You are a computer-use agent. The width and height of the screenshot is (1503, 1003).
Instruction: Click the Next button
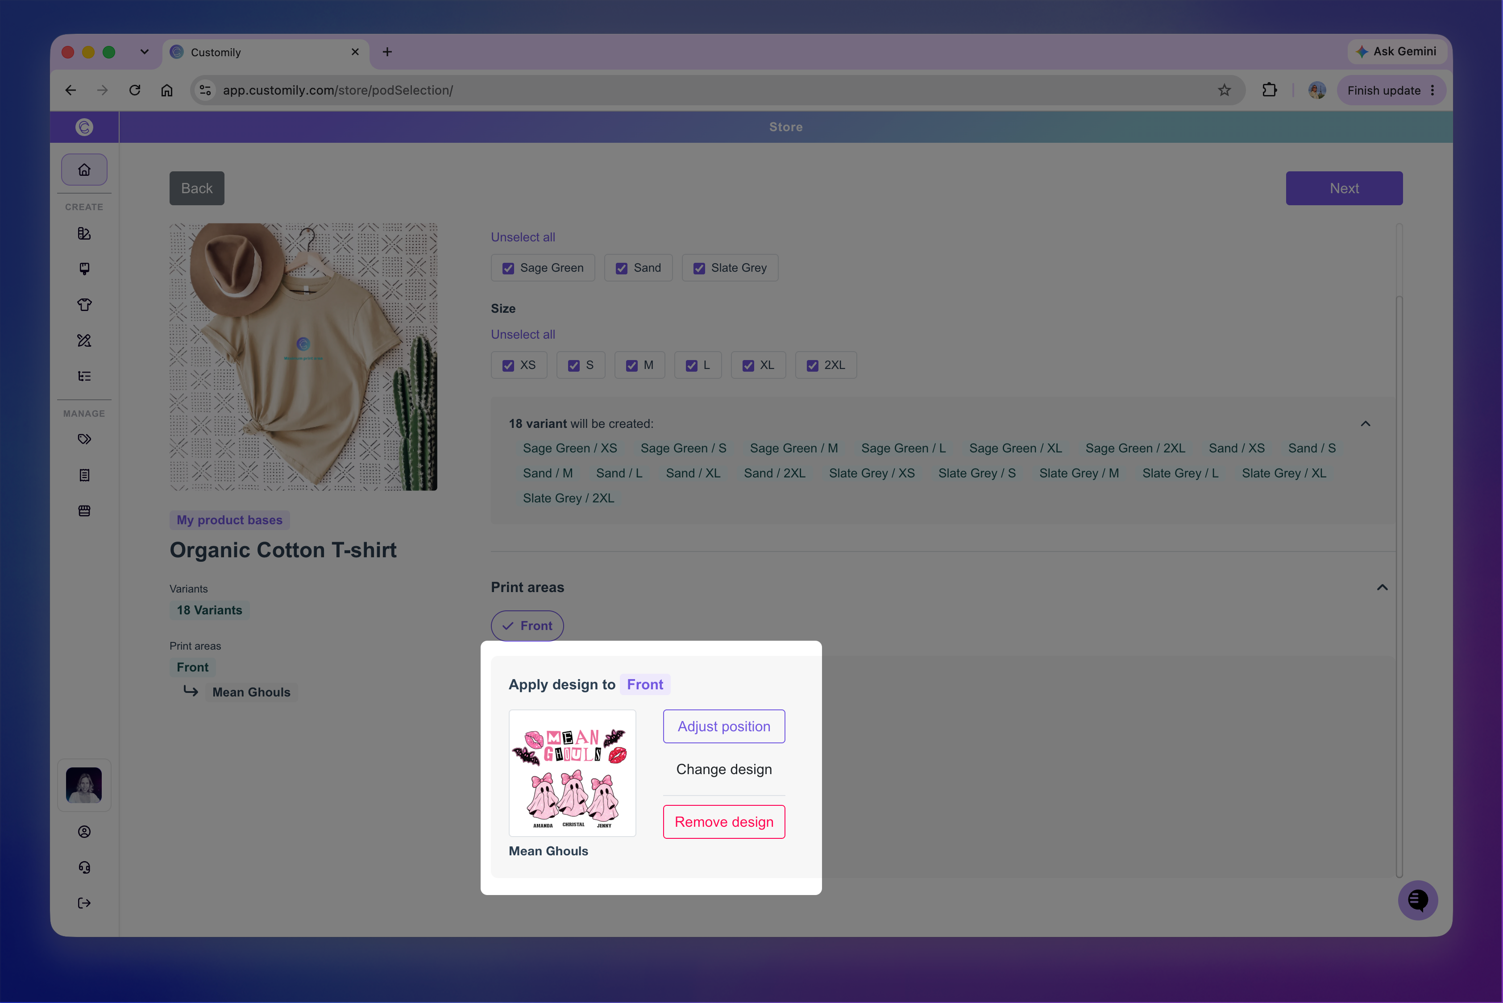1344,188
